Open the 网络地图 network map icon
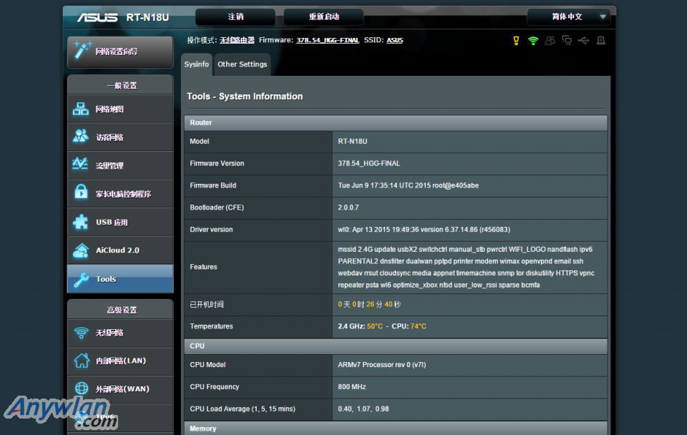Image resolution: width=687 pixels, height=435 pixels. (x=81, y=109)
